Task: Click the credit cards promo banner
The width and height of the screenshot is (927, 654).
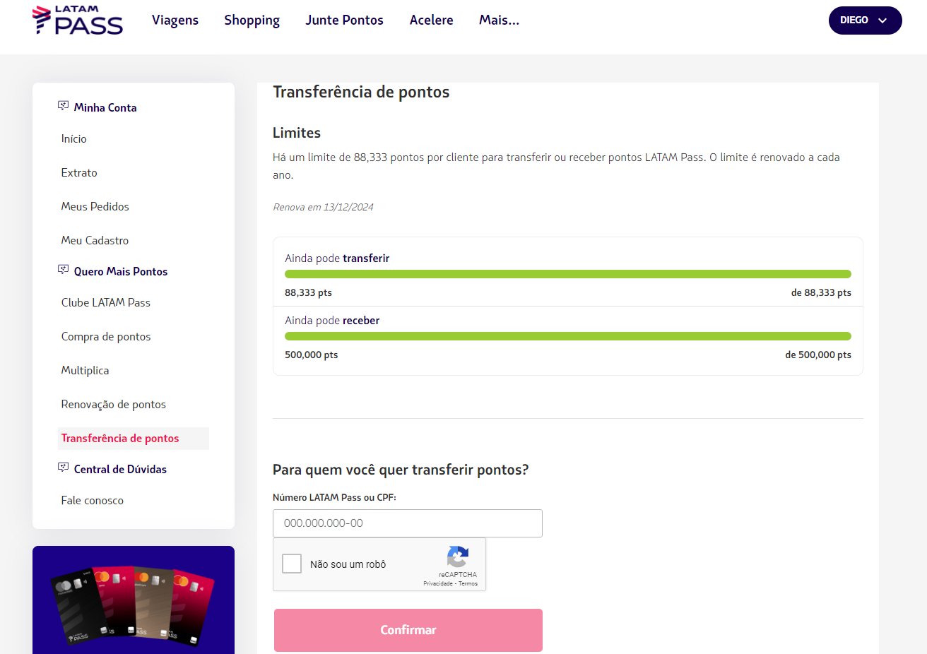Action: pyautogui.click(x=134, y=600)
